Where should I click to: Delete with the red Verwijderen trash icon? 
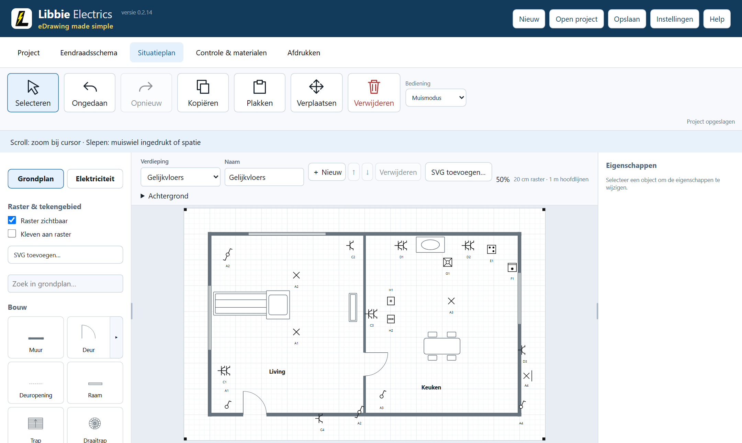pyautogui.click(x=374, y=93)
